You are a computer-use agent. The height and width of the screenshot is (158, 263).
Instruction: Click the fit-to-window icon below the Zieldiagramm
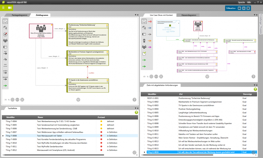click(22, 100)
